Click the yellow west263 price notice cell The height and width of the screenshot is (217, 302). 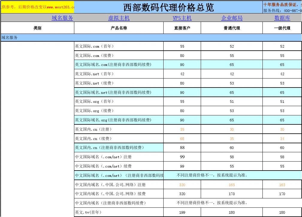point(37,7)
